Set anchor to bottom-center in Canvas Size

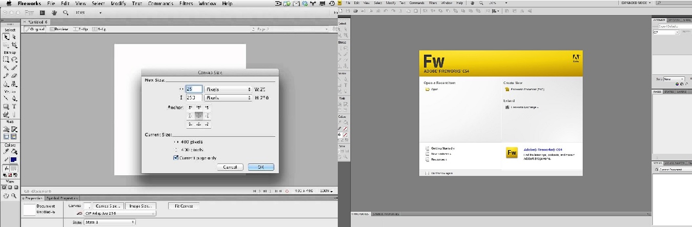click(x=199, y=124)
